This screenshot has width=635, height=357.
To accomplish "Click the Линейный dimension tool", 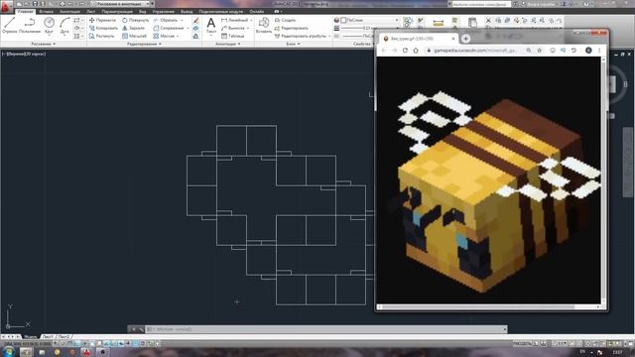I will click(234, 20).
